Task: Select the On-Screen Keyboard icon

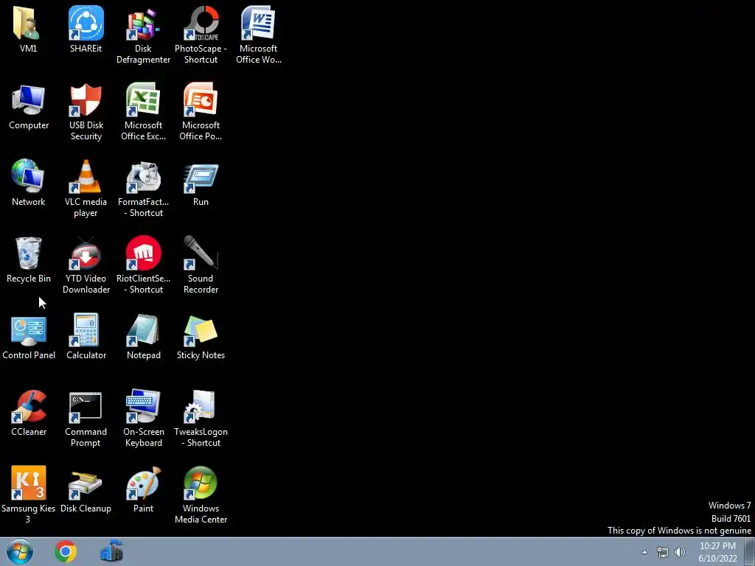Action: pyautogui.click(x=143, y=406)
